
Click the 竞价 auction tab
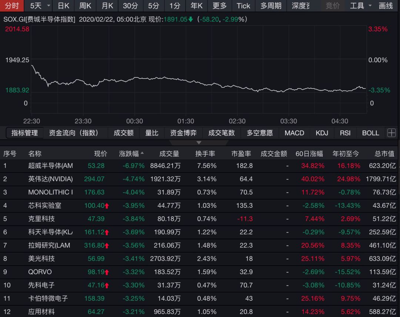click(333, 6)
